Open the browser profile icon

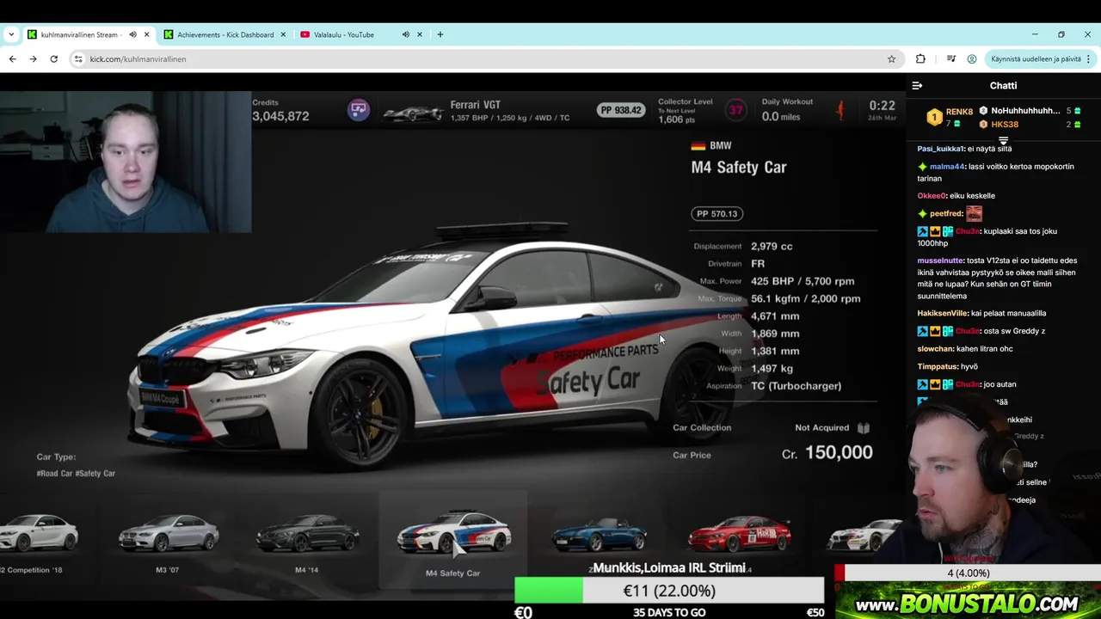click(x=972, y=58)
